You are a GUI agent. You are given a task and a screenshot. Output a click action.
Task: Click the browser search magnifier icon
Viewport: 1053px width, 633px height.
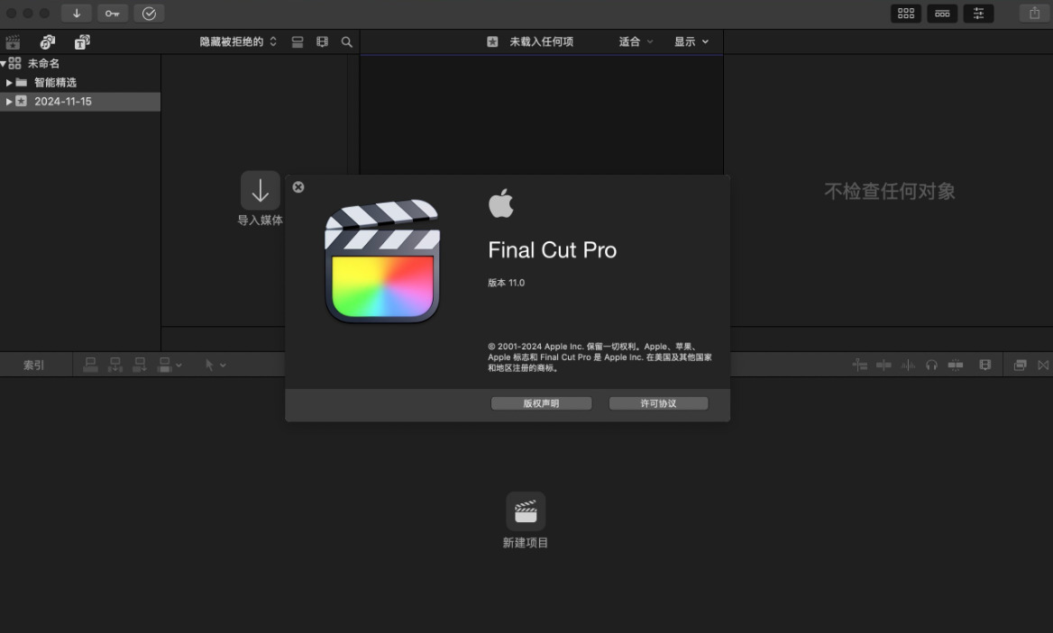coord(346,41)
